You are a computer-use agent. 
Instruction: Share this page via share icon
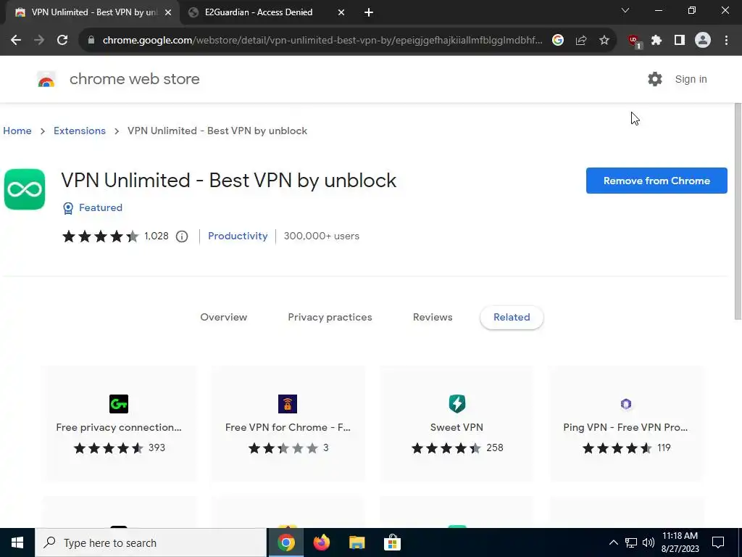pyautogui.click(x=581, y=41)
